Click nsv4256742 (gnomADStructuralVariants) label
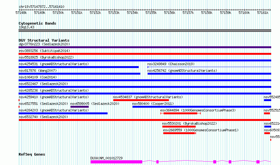Screen dimensions: 280x165 (182, 71)
